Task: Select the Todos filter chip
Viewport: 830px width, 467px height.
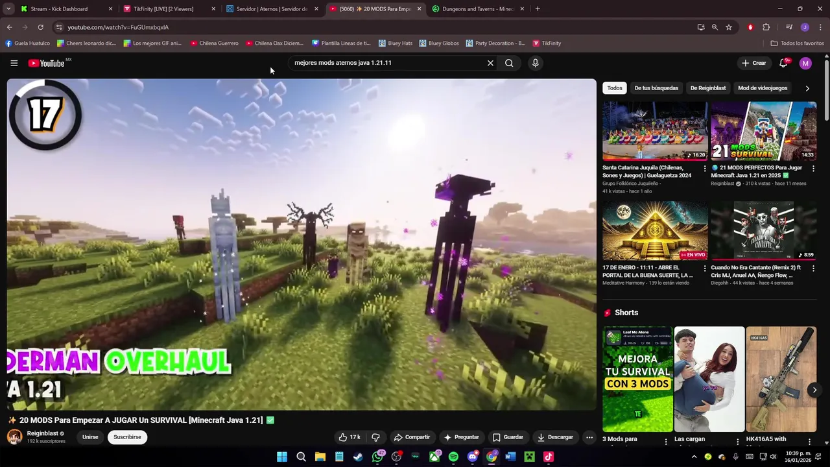Action: coord(615,88)
